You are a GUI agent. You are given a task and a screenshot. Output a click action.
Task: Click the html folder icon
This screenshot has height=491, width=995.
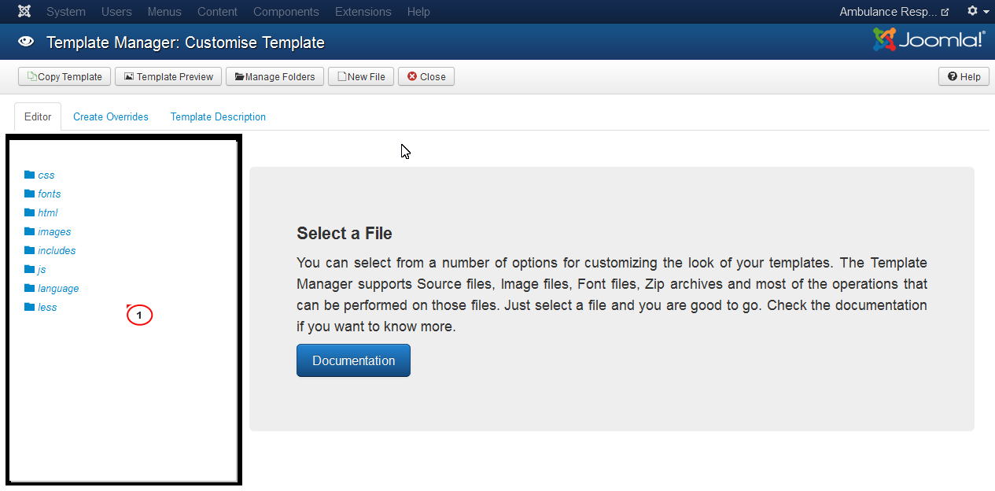coord(30,212)
